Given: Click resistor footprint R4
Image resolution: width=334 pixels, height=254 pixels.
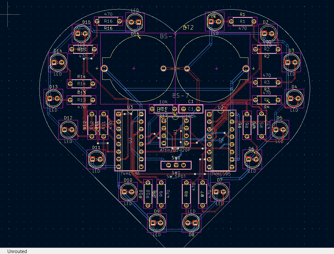Looking at the screenshot, I should (x=267, y=100).
